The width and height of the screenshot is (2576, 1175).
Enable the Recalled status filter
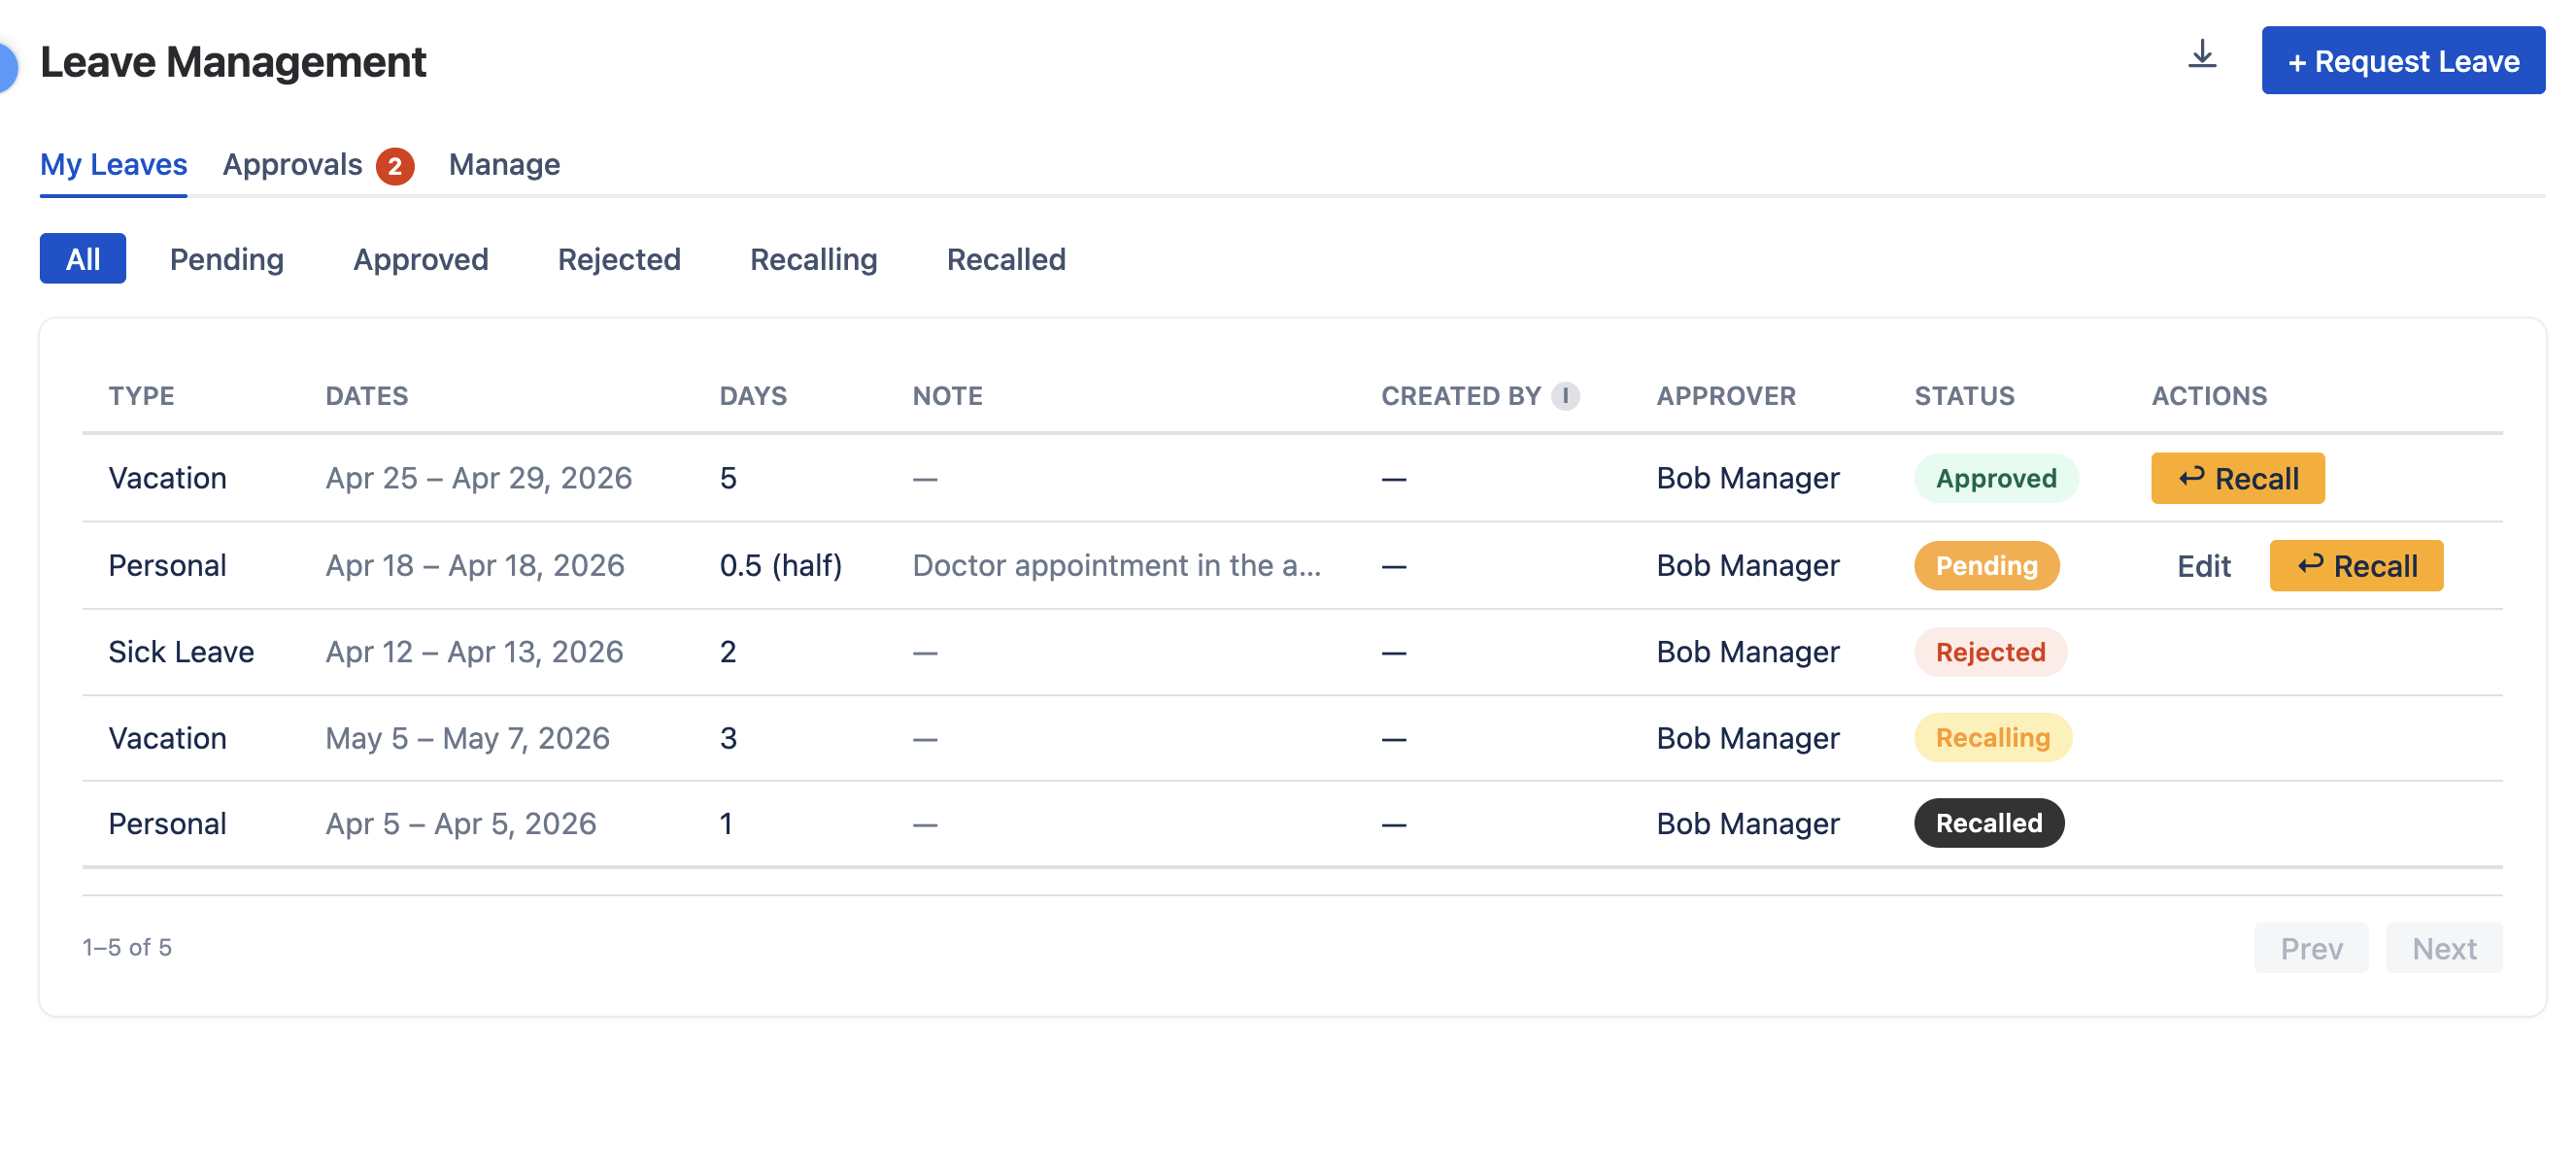pos(1006,258)
